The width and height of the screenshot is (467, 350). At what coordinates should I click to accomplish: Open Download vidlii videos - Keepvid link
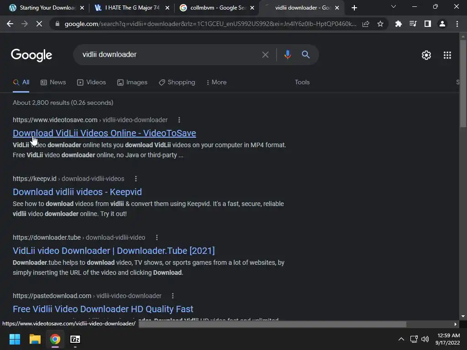coord(77,192)
